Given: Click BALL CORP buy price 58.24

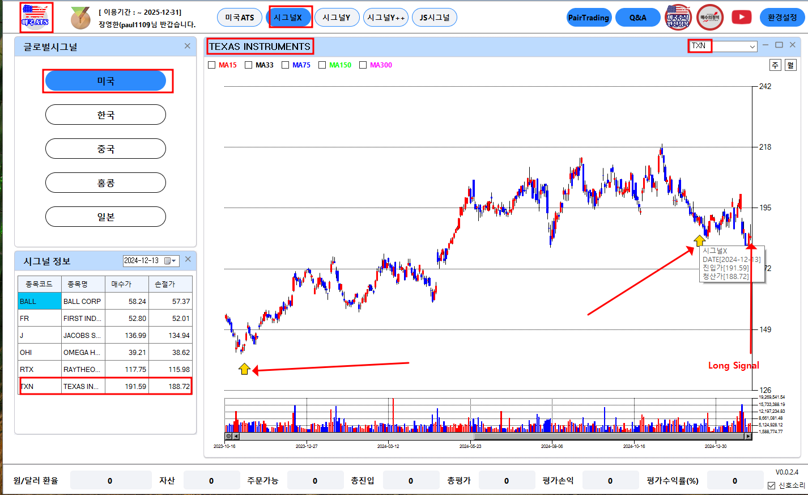Looking at the screenshot, I should (127, 301).
